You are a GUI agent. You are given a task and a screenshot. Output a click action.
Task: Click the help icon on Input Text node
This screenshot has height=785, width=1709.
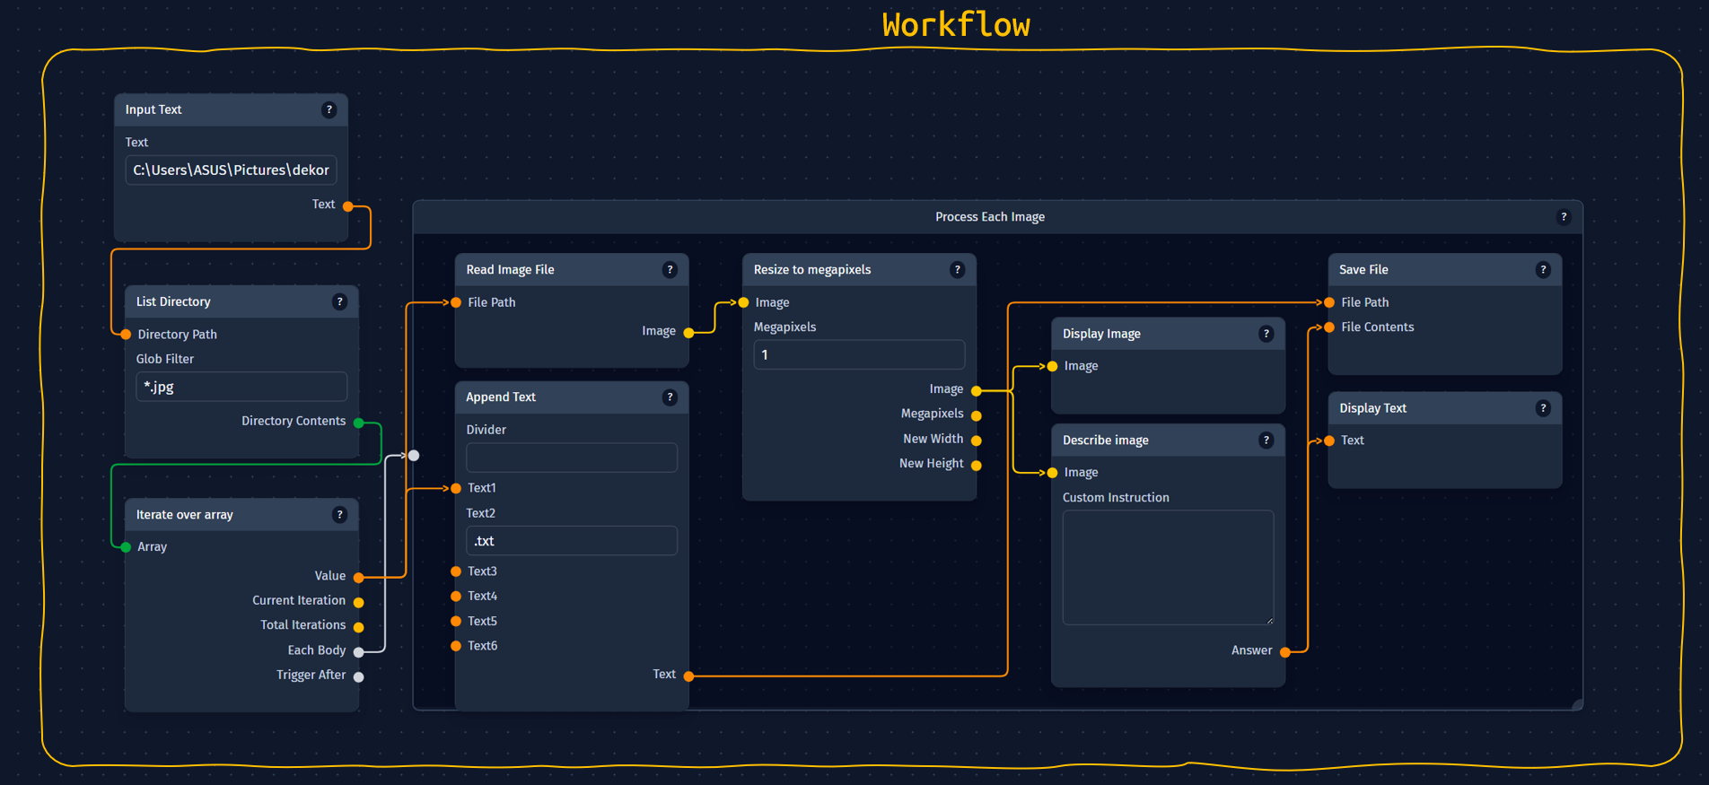329,109
